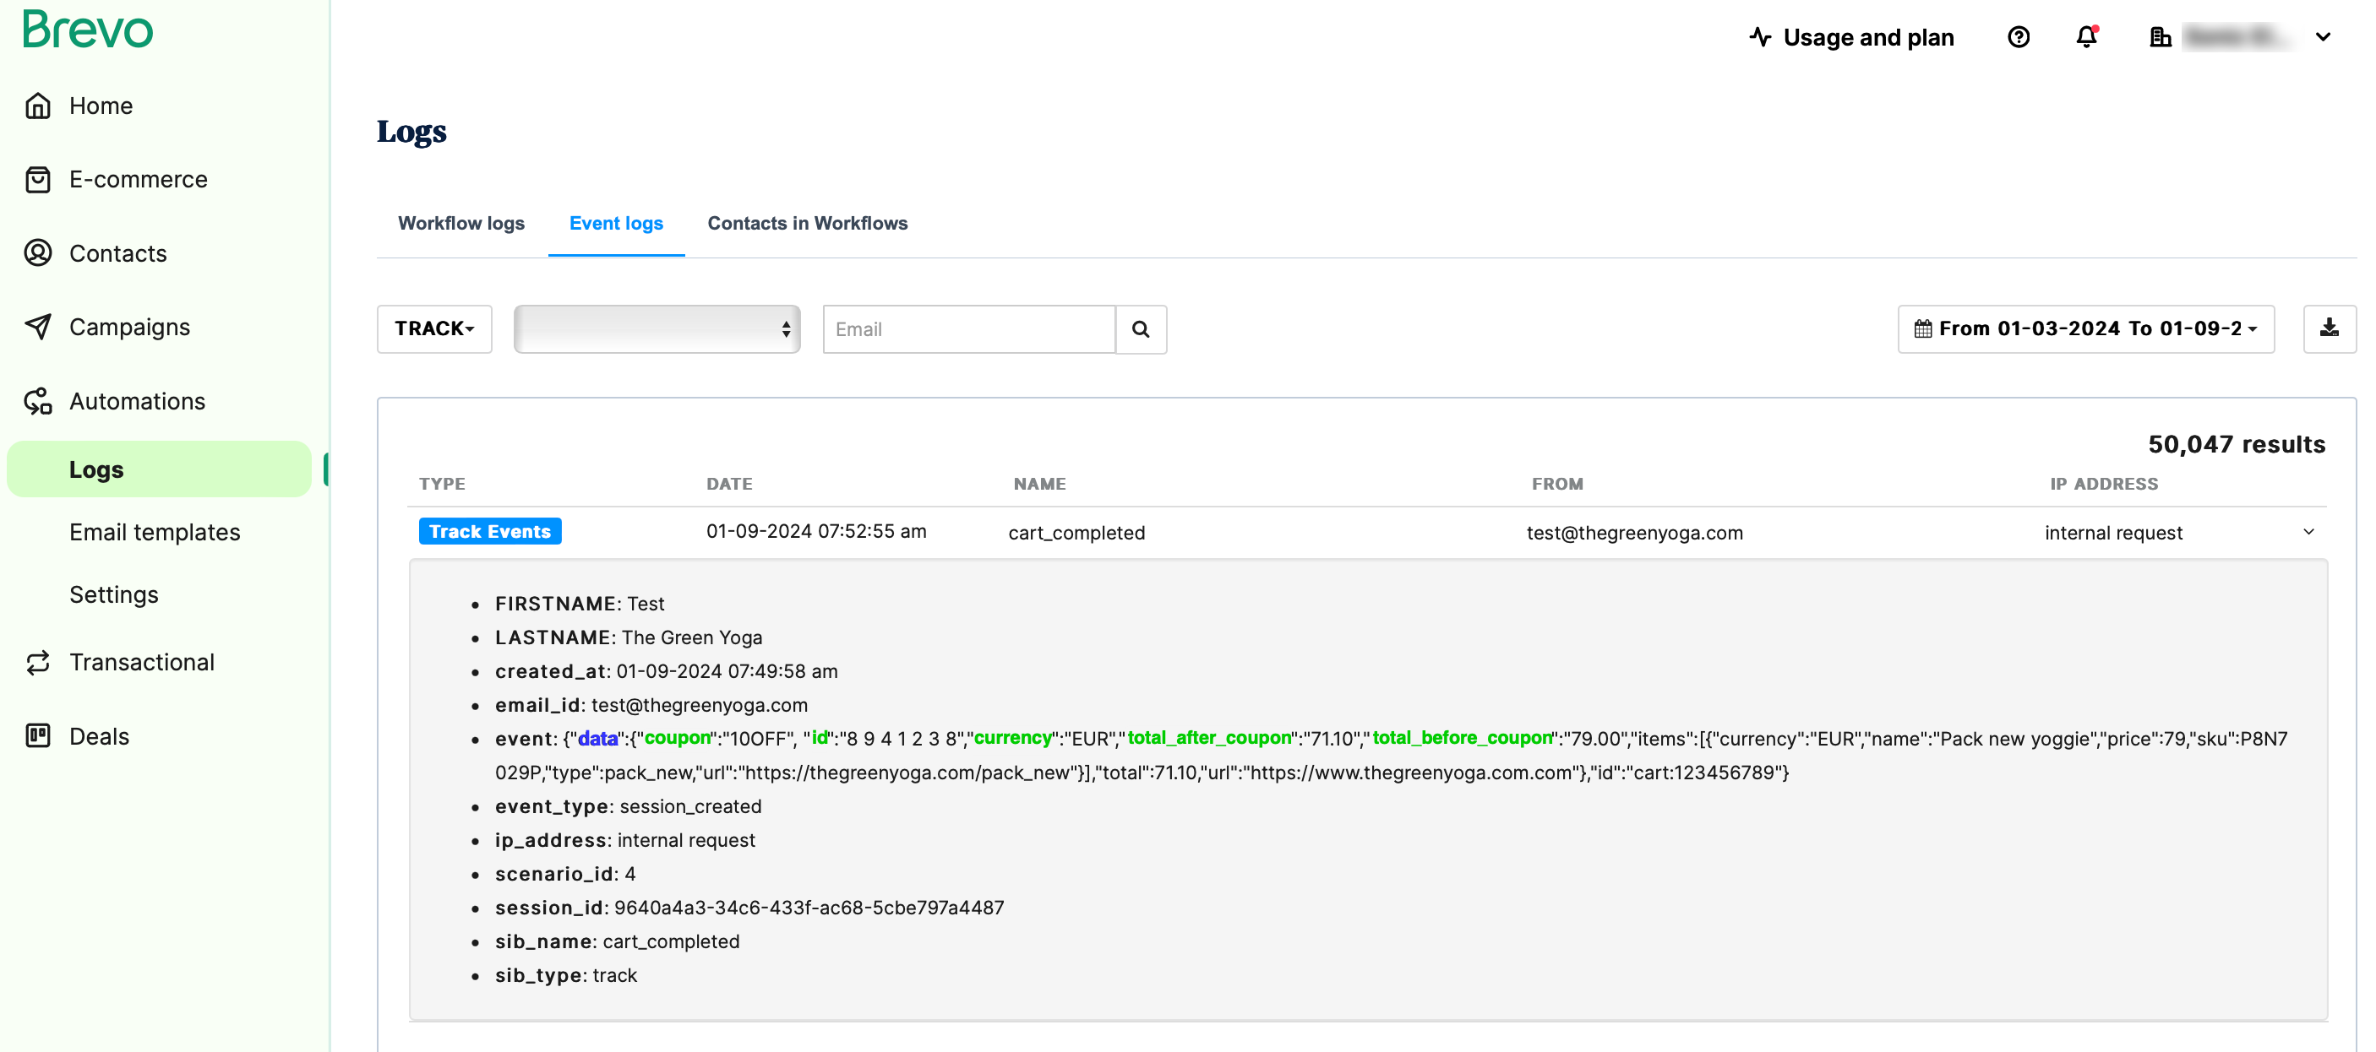Open the date range picker dropdown

[2085, 329]
